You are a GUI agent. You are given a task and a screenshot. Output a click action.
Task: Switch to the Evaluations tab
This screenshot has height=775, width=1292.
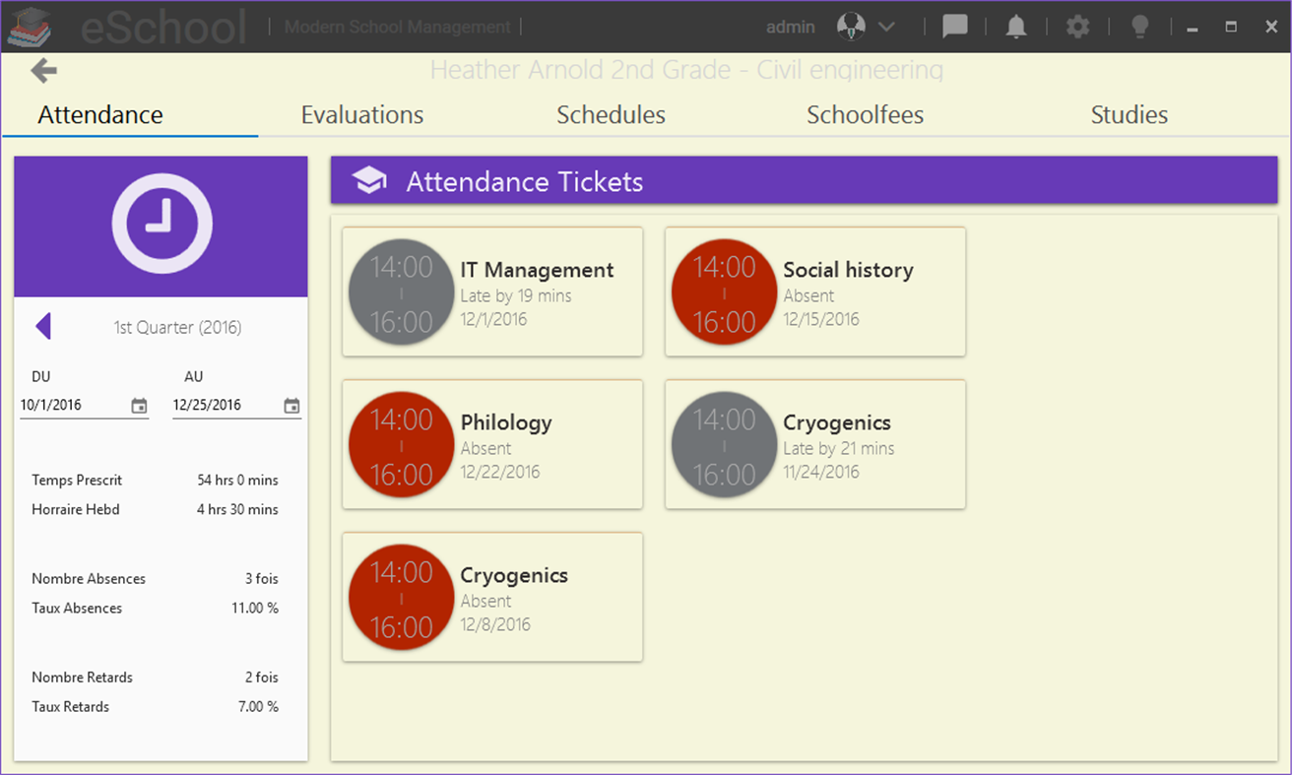click(361, 114)
